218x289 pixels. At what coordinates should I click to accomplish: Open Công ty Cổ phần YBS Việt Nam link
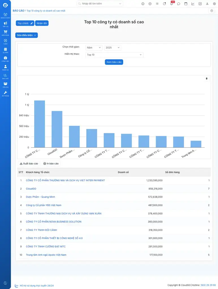point(44,205)
